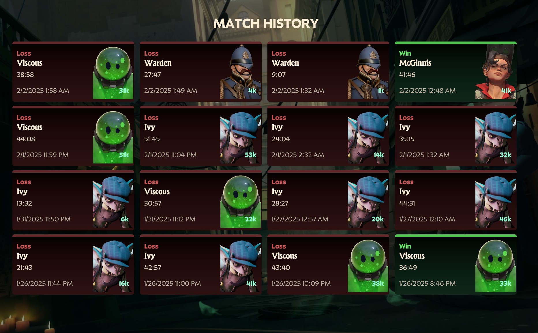Click Ivy portrait in 13:32 match
This screenshot has height=333, width=538.
(113, 202)
